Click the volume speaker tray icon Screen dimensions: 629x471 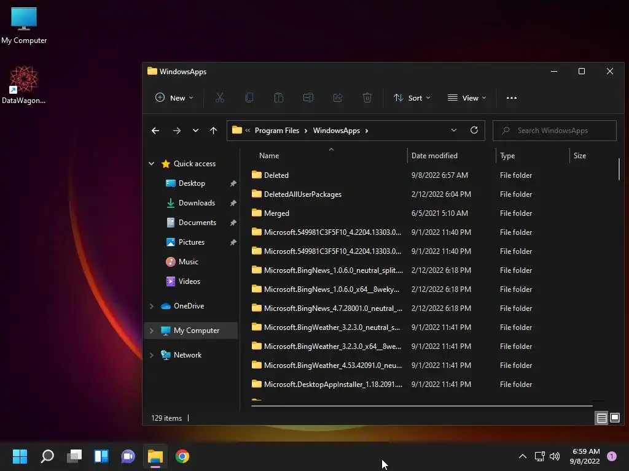click(555, 456)
